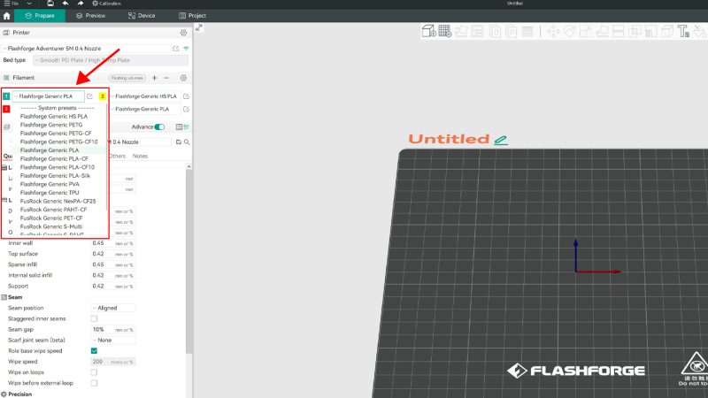
Task: Open Seam position Aligned dropdown
Action: coord(113,308)
